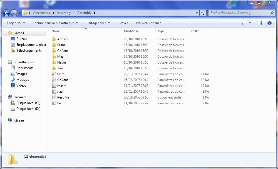
Task: Click the Rechercher dans Assembly search field
Action: [x=239, y=13]
